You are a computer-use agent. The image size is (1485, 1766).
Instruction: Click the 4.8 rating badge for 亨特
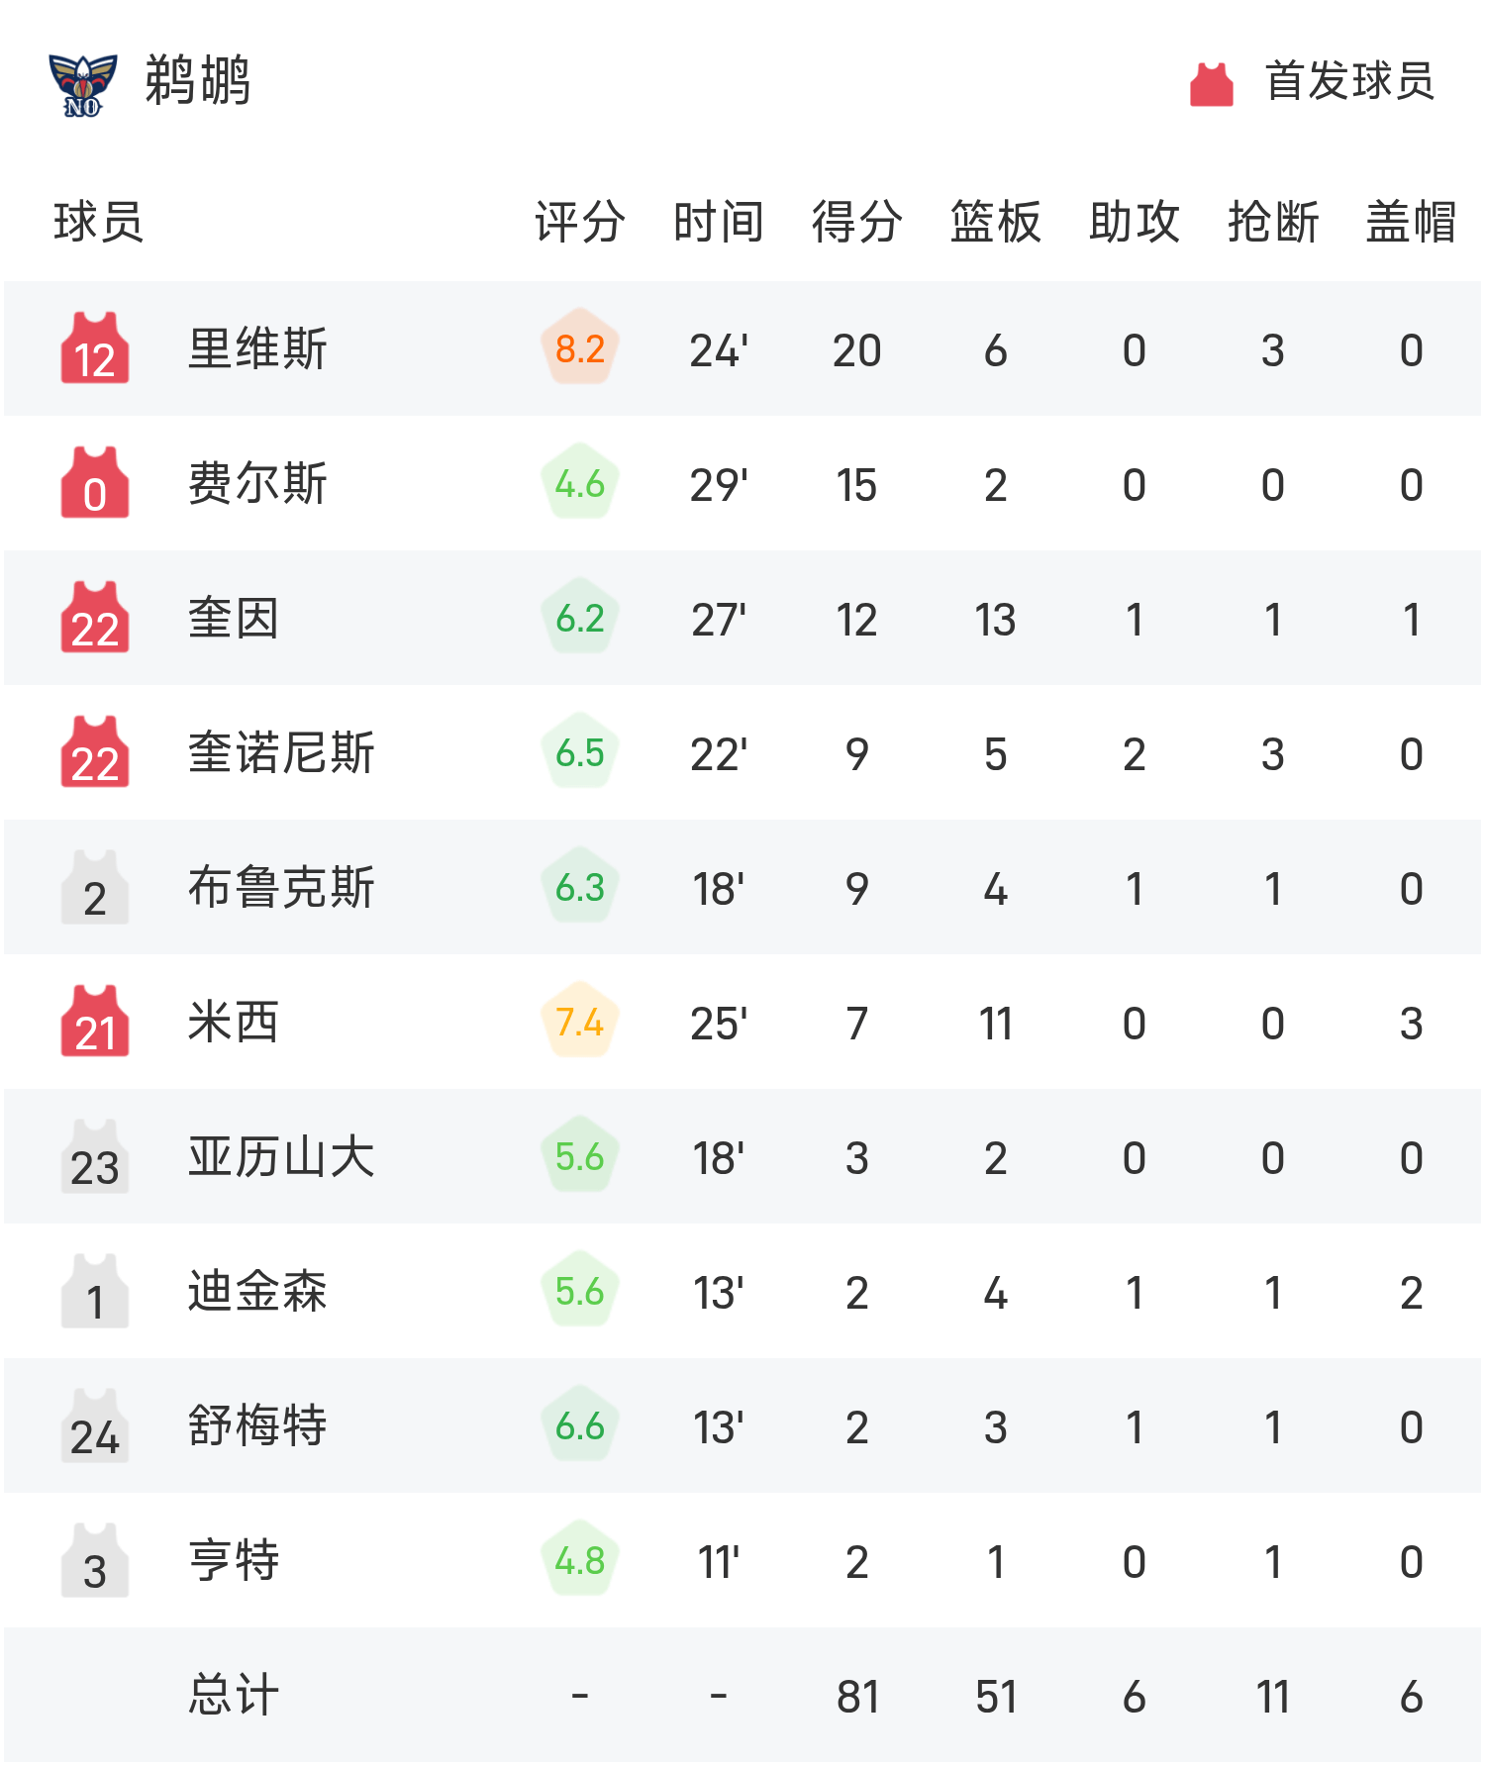tap(580, 1560)
